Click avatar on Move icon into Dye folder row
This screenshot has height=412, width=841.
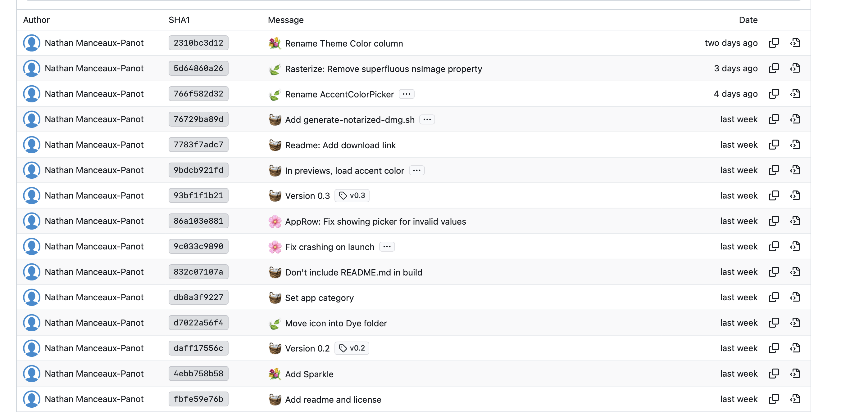coord(32,323)
